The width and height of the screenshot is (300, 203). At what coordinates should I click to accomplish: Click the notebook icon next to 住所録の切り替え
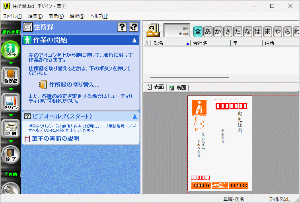click(43, 84)
